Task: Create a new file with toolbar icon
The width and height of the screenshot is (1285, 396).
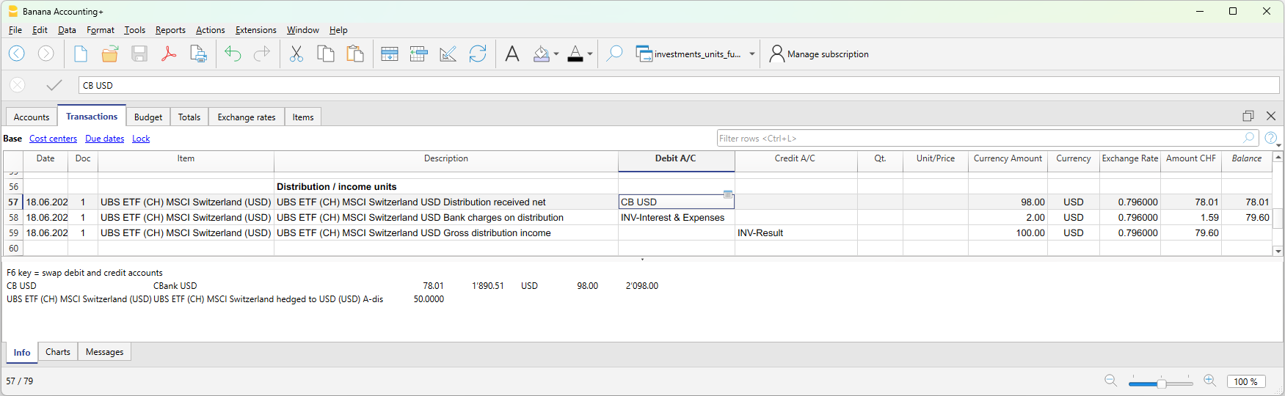Action: [x=81, y=54]
